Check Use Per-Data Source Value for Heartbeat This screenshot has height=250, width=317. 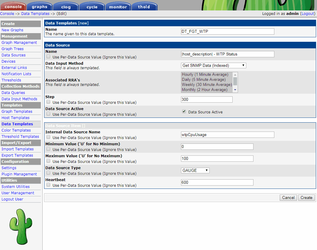[48, 185]
